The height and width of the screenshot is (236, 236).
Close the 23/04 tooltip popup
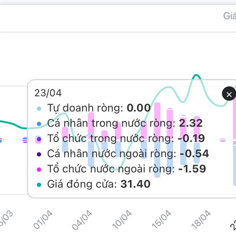229,94
